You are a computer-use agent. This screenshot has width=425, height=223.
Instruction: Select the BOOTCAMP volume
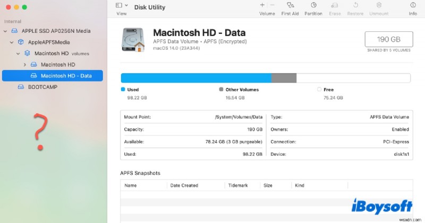(42, 87)
